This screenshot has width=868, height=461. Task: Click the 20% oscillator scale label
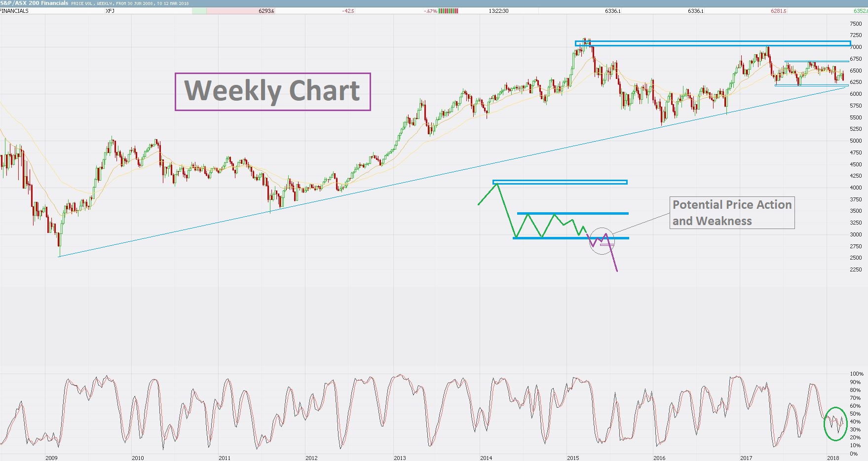coord(855,438)
